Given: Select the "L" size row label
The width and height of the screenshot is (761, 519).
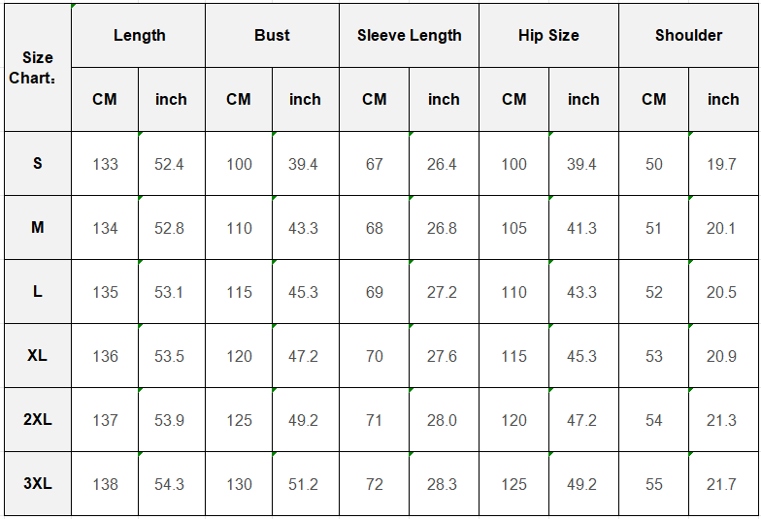Looking at the screenshot, I should click(37, 291).
